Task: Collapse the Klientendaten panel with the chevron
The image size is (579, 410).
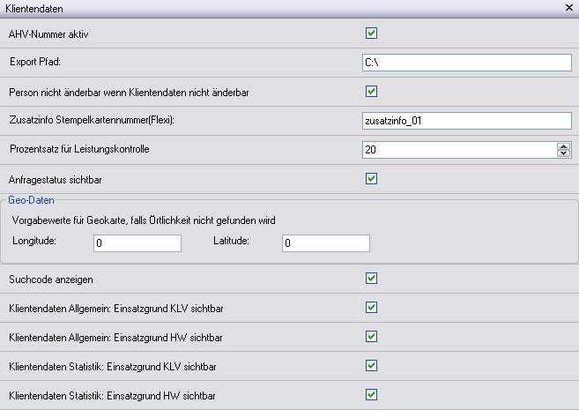Action: 568,7
